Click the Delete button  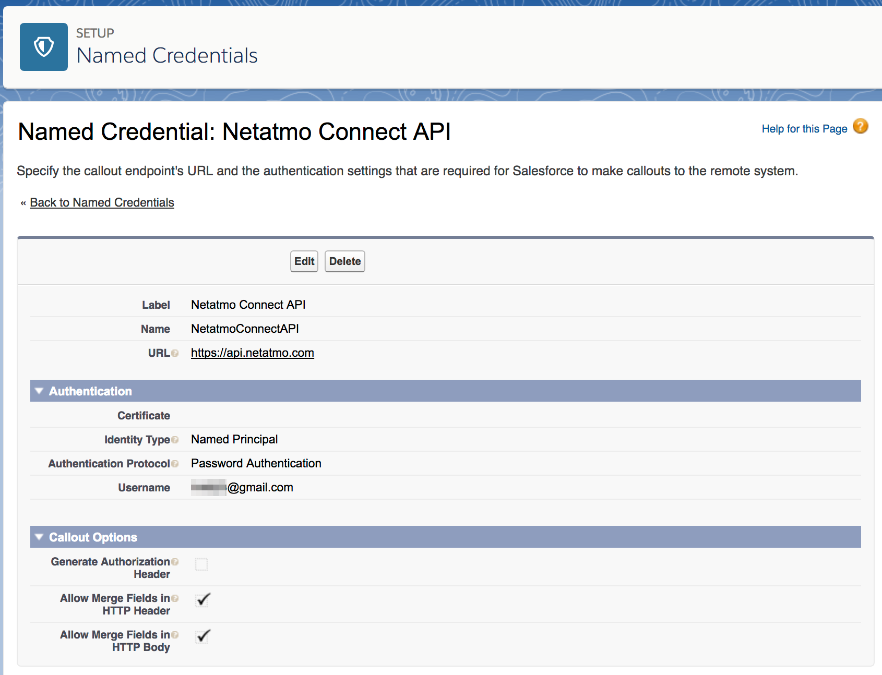pyautogui.click(x=345, y=261)
